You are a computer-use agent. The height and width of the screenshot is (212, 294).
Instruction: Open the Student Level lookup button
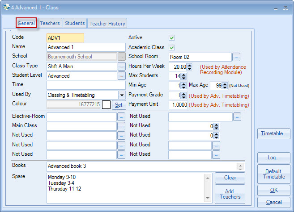click(122, 76)
